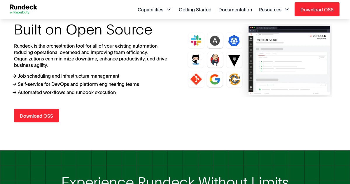The height and width of the screenshot is (184, 350).
Task: Click the Rundeck by PagerDuty logo
Action: pyautogui.click(x=23, y=9)
